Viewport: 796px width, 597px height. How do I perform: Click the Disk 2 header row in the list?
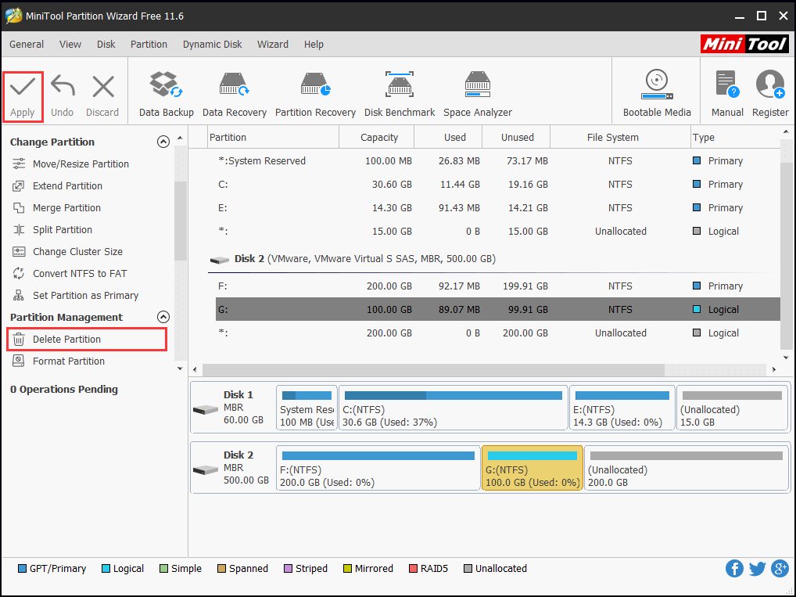(x=494, y=259)
